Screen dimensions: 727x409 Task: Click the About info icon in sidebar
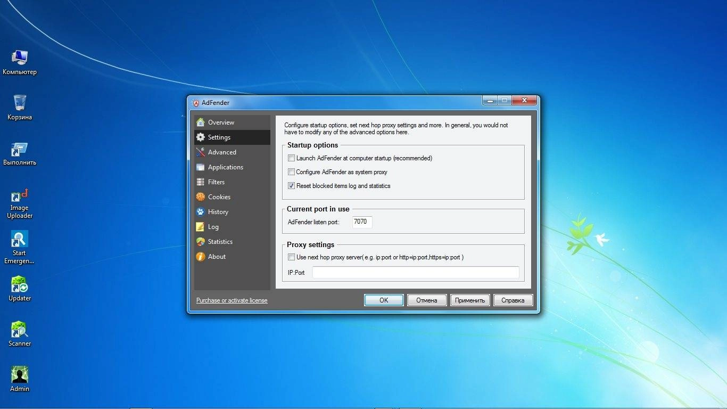(x=200, y=257)
